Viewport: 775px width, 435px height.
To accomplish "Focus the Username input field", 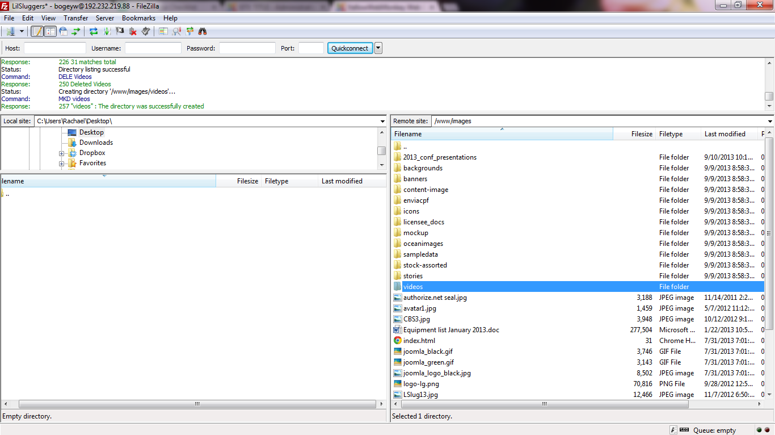I will [x=153, y=48].
